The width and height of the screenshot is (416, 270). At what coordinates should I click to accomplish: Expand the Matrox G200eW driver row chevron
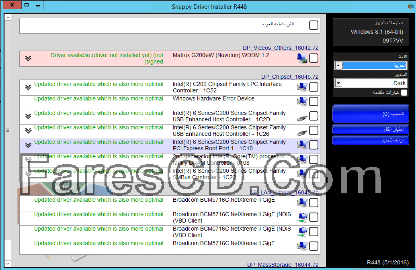[x=29, y=58]
